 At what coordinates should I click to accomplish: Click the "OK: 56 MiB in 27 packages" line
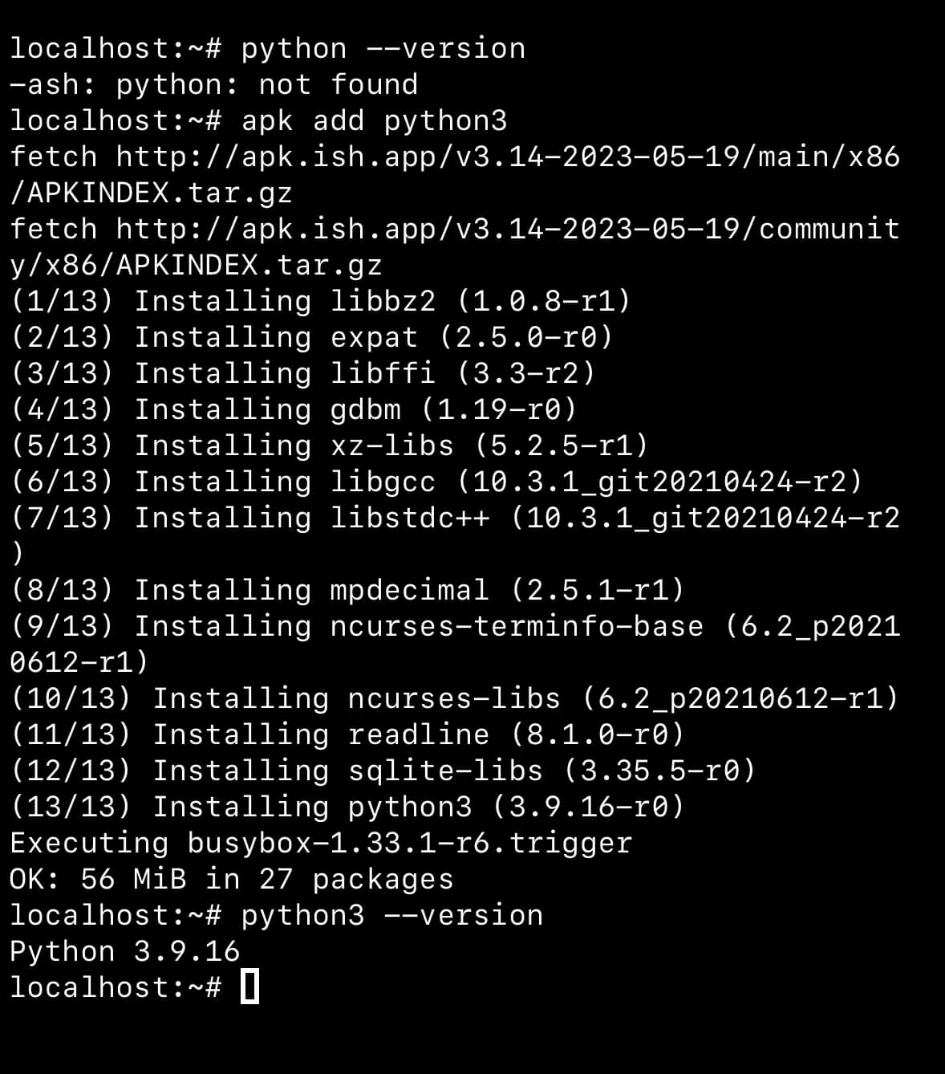click(x=231, y=879)
